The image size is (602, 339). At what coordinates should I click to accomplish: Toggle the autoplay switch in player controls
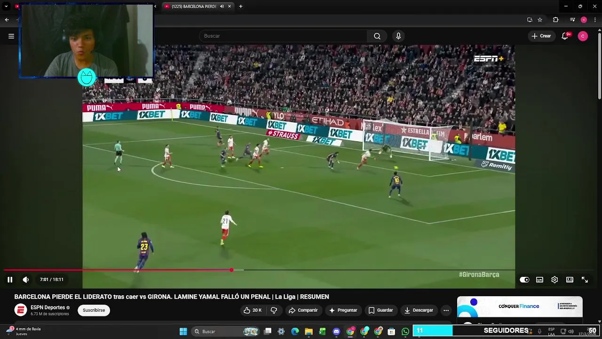coord(524,280)
